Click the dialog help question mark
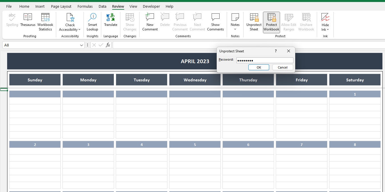 [x=275, y=51]
